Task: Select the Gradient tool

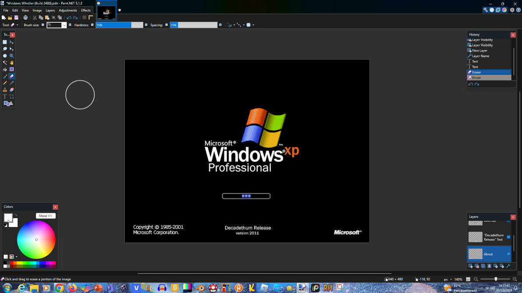Action: 12,70
